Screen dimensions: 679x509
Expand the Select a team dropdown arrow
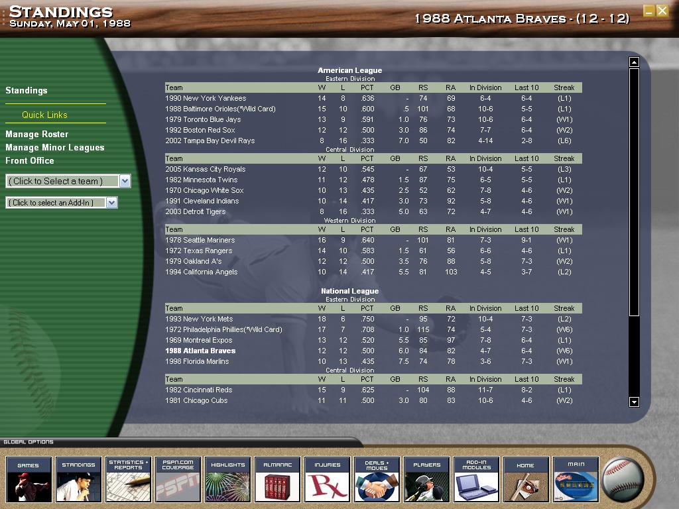[125, 181]
